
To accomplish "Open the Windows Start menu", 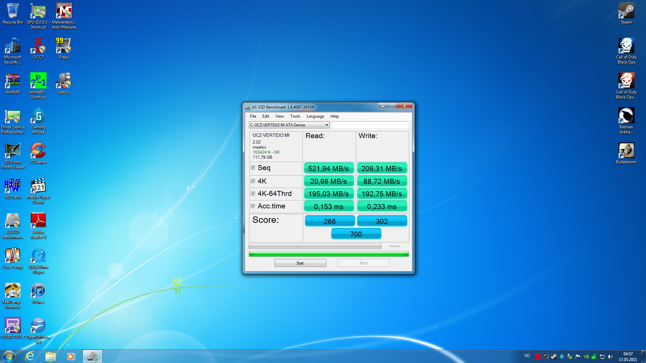I will [x=9, y=356].
